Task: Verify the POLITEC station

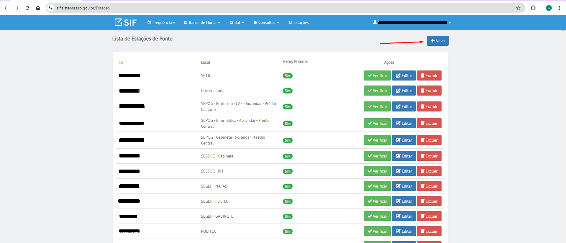Action: click(377, 231)
